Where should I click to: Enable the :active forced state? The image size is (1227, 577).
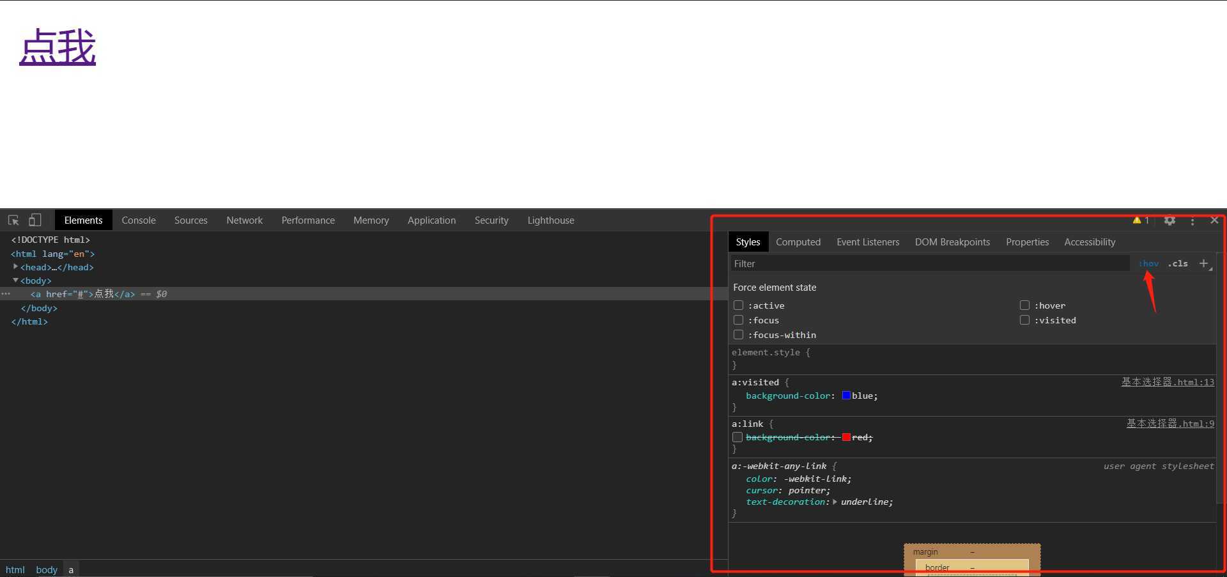pyautogui.click(x=739, y=305)
